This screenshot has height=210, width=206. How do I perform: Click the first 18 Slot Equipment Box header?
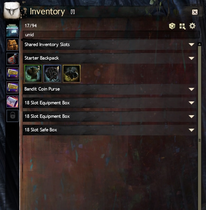pyautogui.click(x=110, y=103)
